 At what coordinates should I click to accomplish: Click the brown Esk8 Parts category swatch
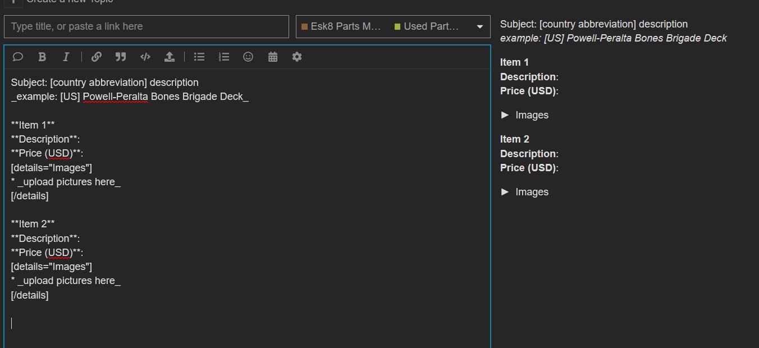(305, 27)
